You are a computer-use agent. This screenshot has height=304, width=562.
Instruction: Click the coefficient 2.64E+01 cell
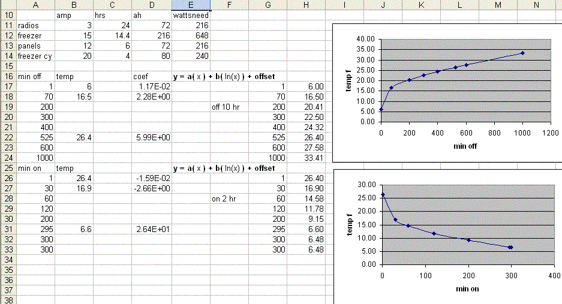coord(152,229)
